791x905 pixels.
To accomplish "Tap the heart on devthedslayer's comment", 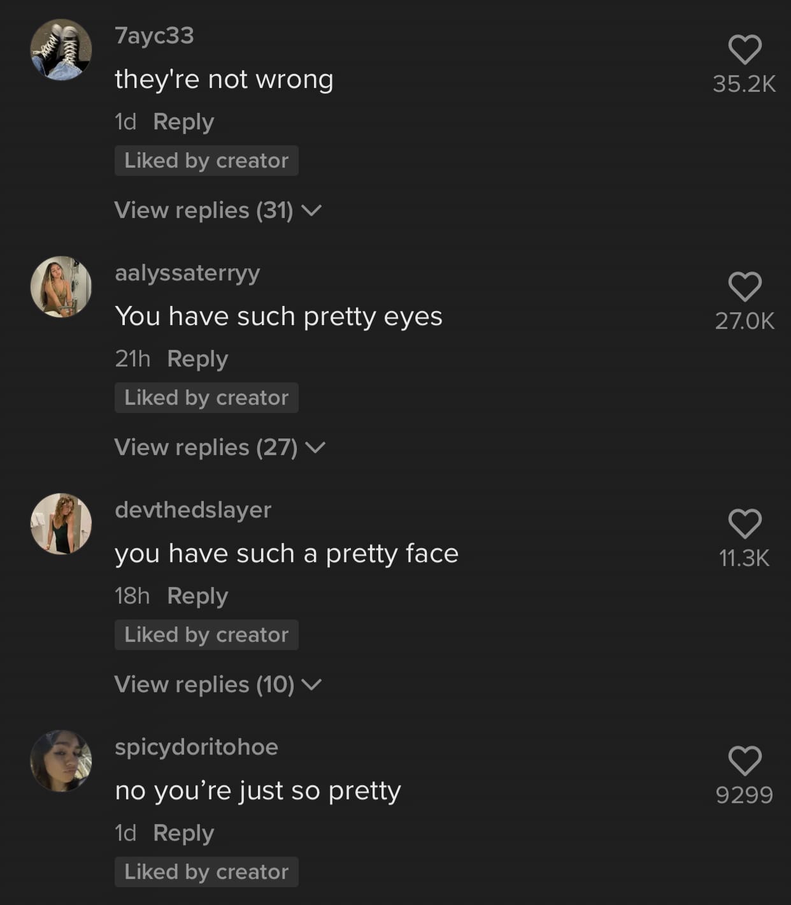I will pos(745,524).
